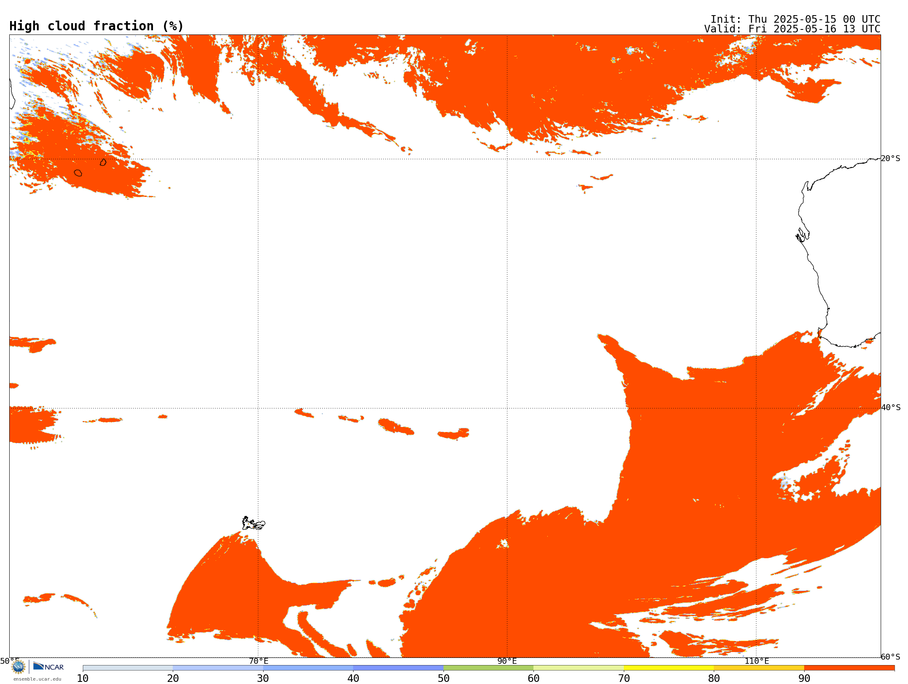Click the 20°S latitude label

890,159
